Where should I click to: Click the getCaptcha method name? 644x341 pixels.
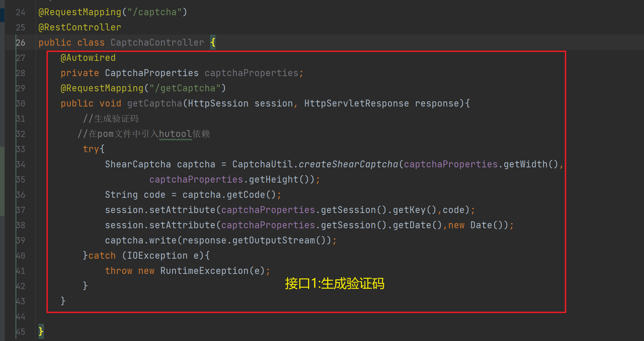(x=155, y=103)
